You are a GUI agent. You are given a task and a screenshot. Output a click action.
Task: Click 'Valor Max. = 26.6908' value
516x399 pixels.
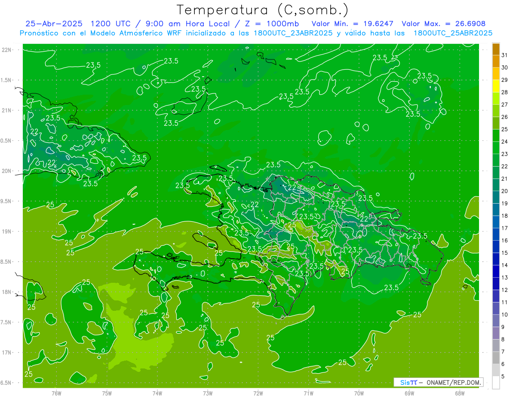(443, 24)
